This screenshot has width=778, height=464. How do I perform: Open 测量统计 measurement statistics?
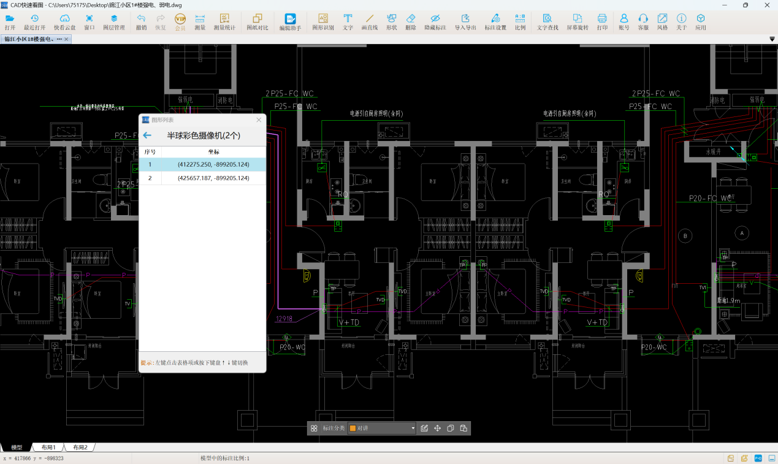pos(224,23)
